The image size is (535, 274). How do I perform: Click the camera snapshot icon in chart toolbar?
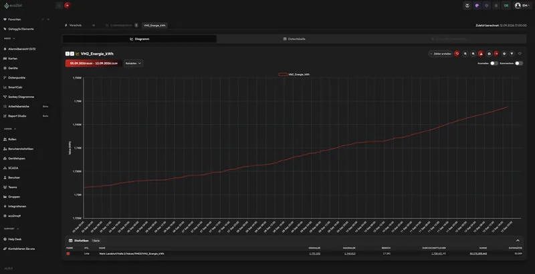[x=489, y=54]
